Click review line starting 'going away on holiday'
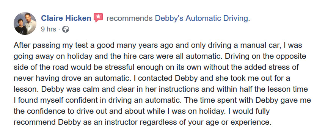325x138 pixels. (160, 56)
